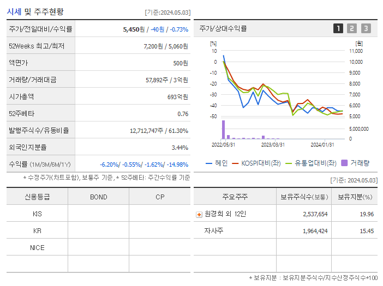
Task: Click the 발행주식수/유동비율 row label
Action: tap(39, 130)
